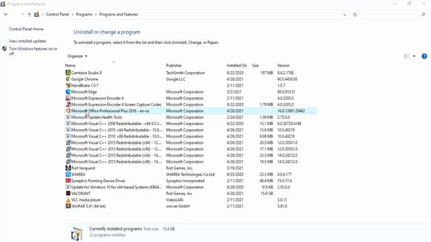Click the Google Chrome program icon
The image size is (431, 242).
68,79
